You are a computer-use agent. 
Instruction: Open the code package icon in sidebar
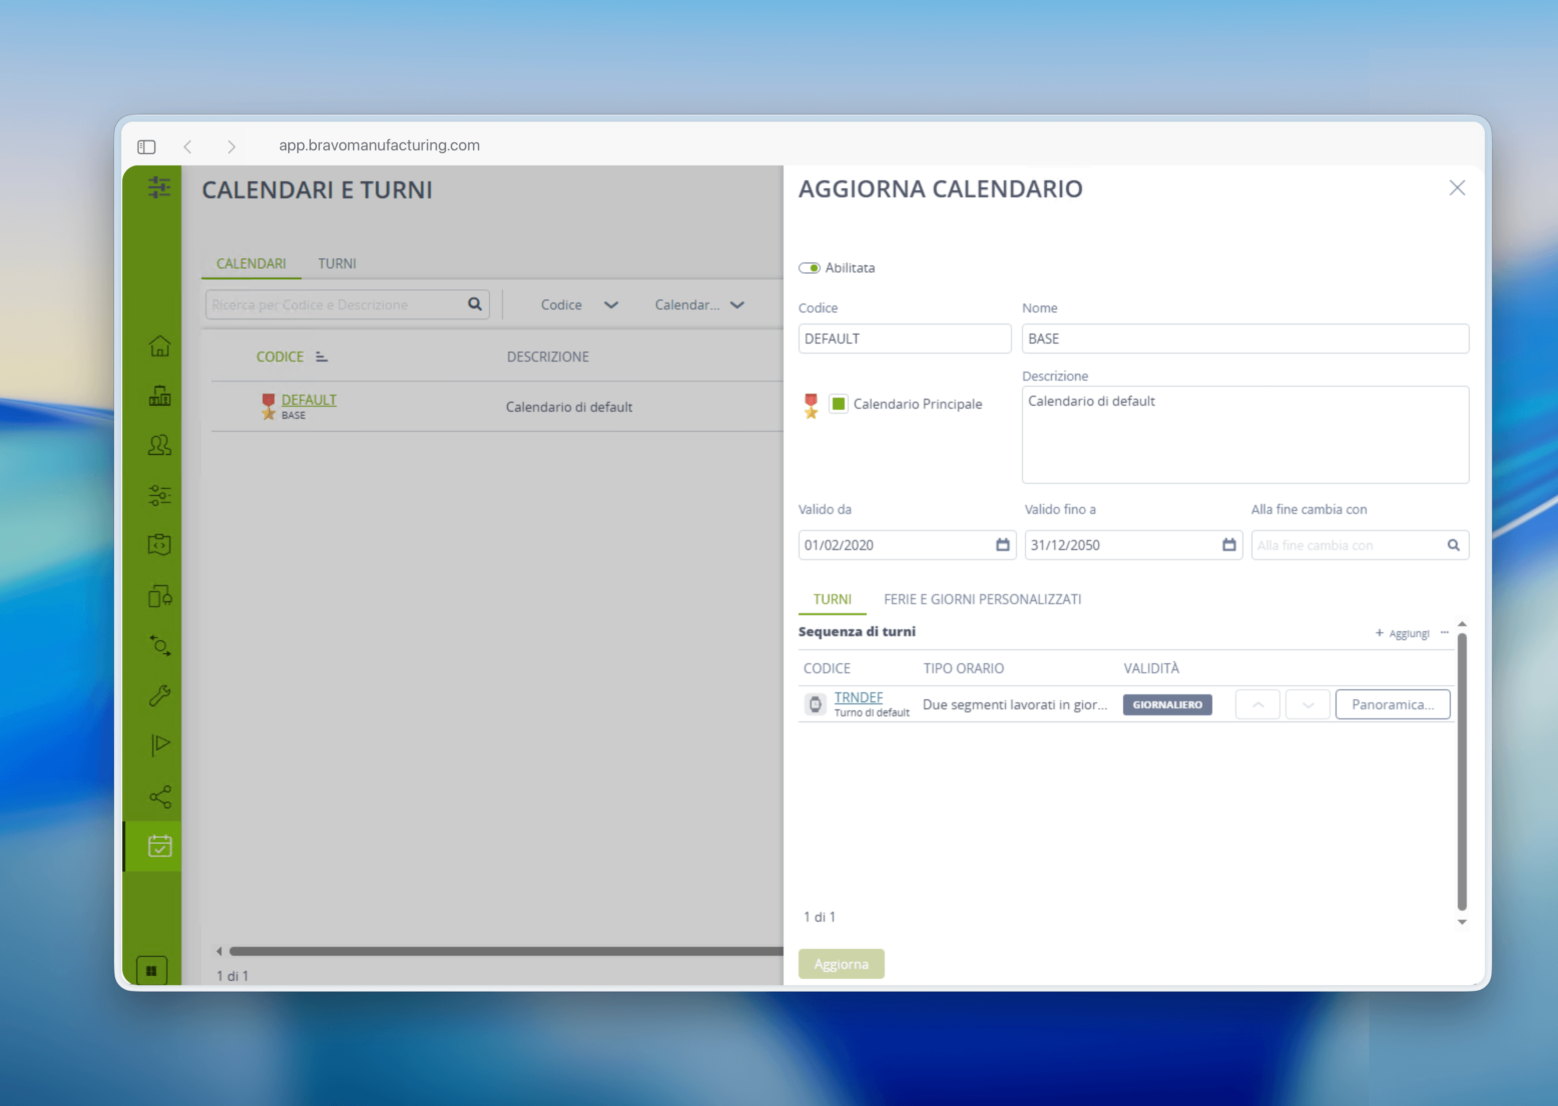point(160,545)
